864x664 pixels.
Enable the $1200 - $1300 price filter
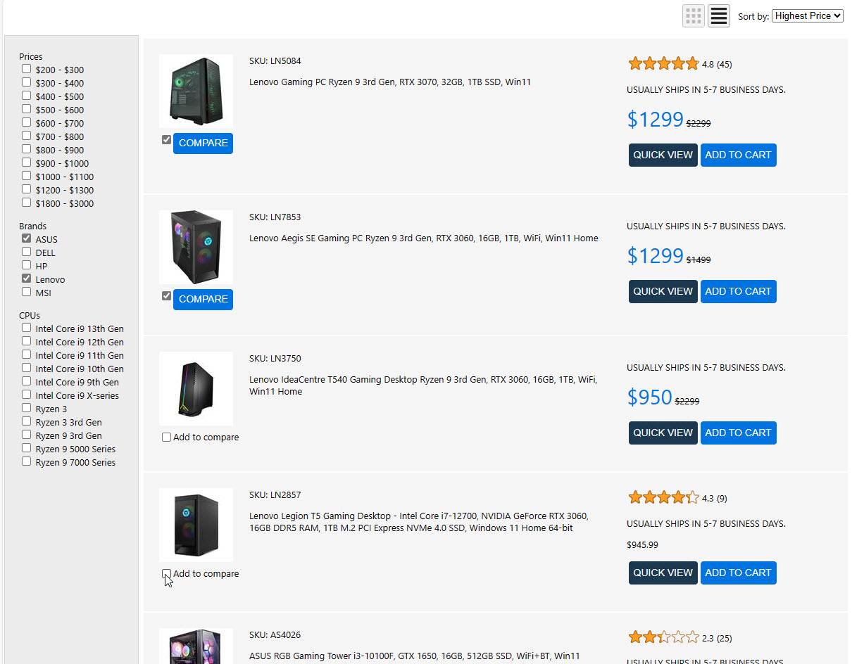pyautogui.click(x=27, y=190)
